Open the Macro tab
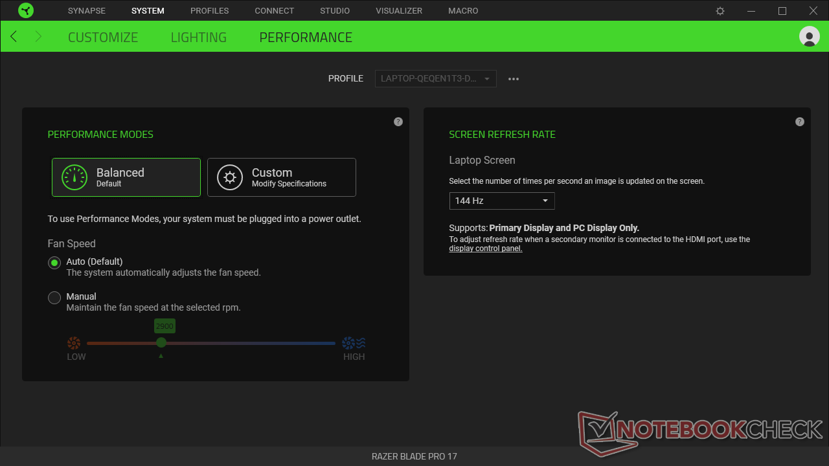Image resolution: width=829 pixels, height=466 pixels. (463, 11)
